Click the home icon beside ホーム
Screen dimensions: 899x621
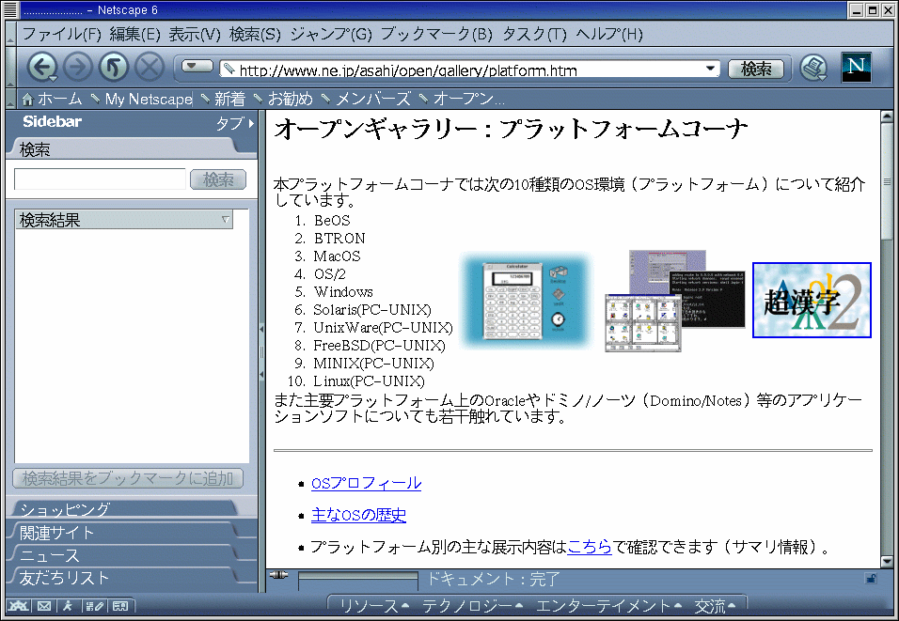tap(27, 100)
